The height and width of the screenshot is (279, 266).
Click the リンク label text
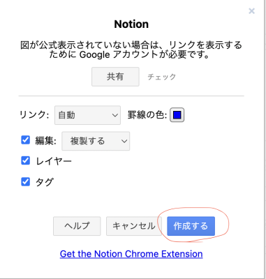pyautogui.click(x=34, y=115)
